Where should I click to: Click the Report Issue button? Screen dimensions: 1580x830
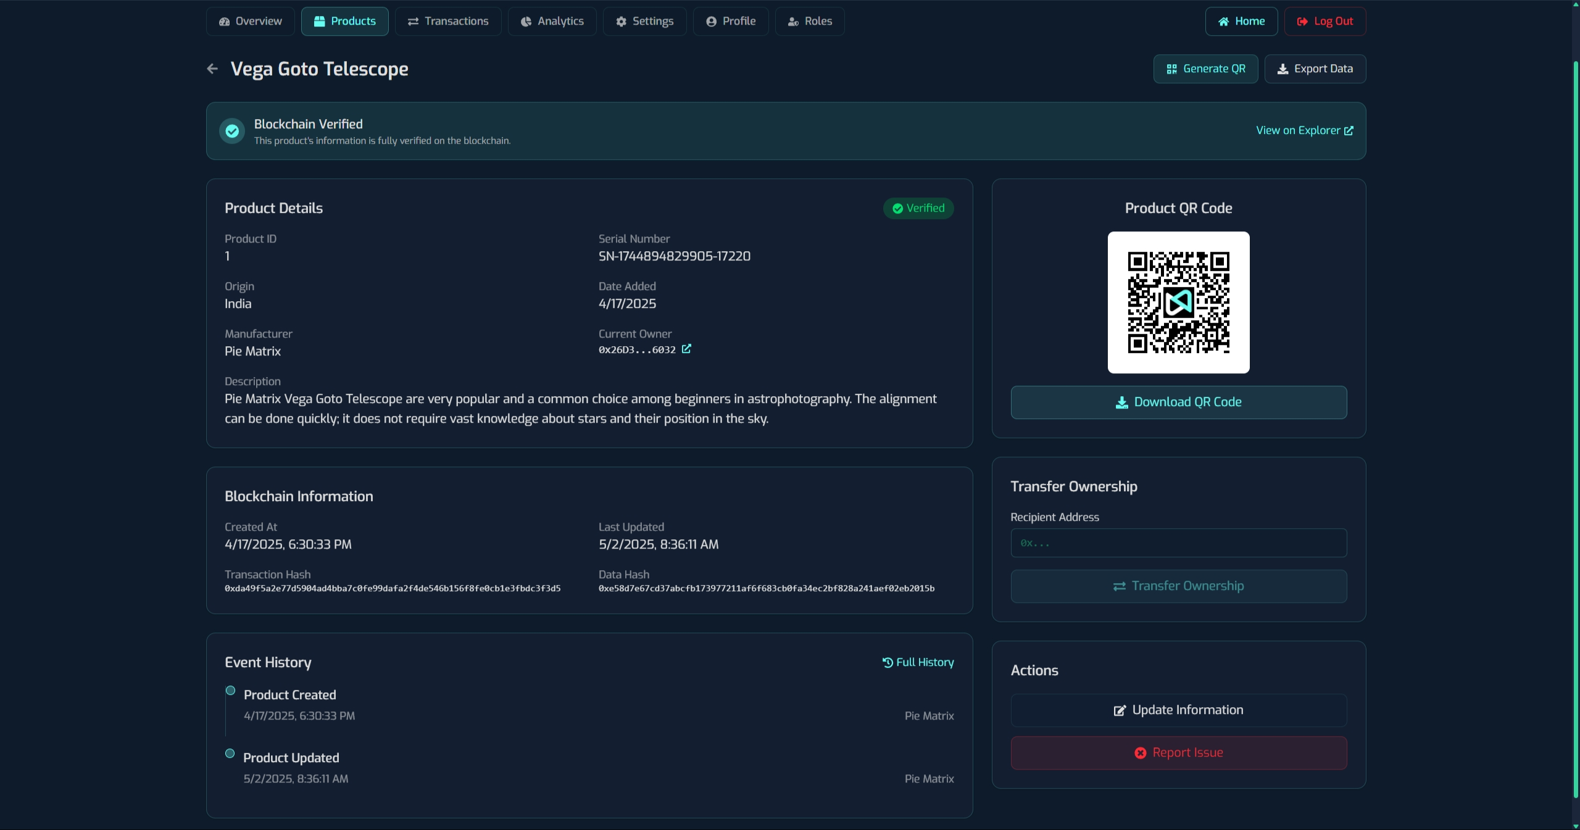[x=1178, y=752]
